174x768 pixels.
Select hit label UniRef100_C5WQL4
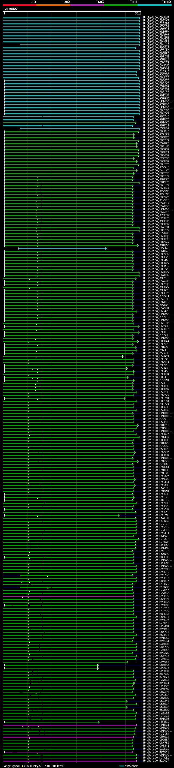tap(156, 737)
